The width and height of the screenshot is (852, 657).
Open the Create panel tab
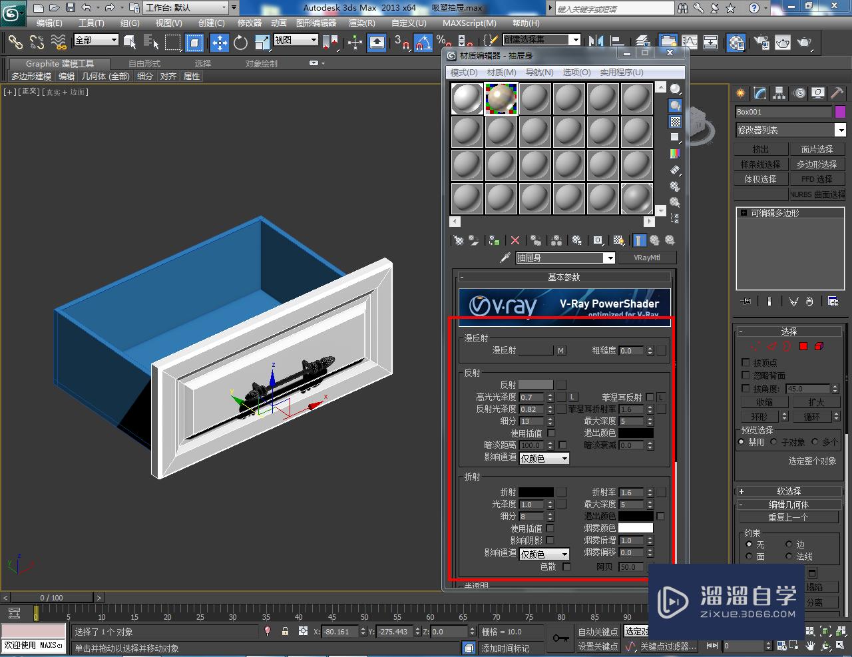[x=741, y=93]
